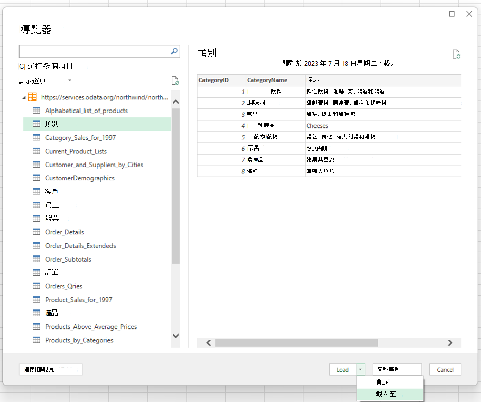Viewport: 481px width, 402px height.
Task: Click table icon beside Products_Above_Average_Prices
Action: point(36,326)
